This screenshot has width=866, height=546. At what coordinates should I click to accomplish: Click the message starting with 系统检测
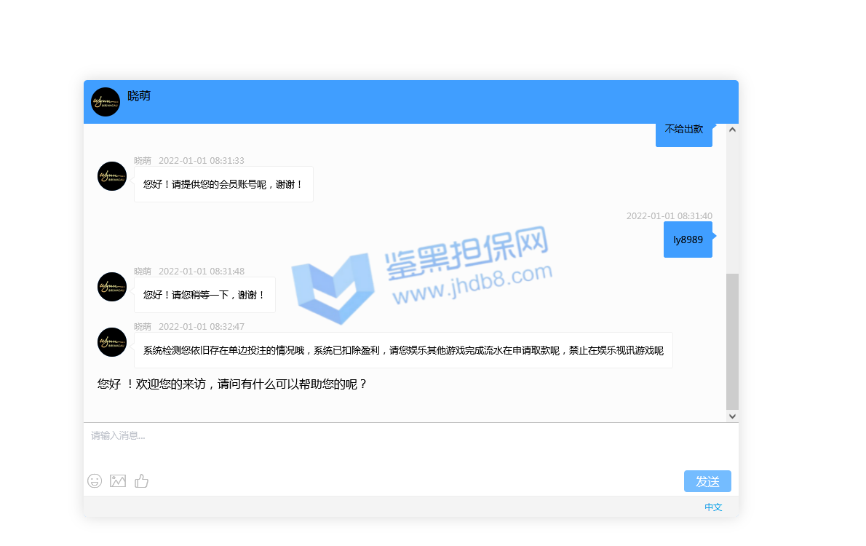403,350
